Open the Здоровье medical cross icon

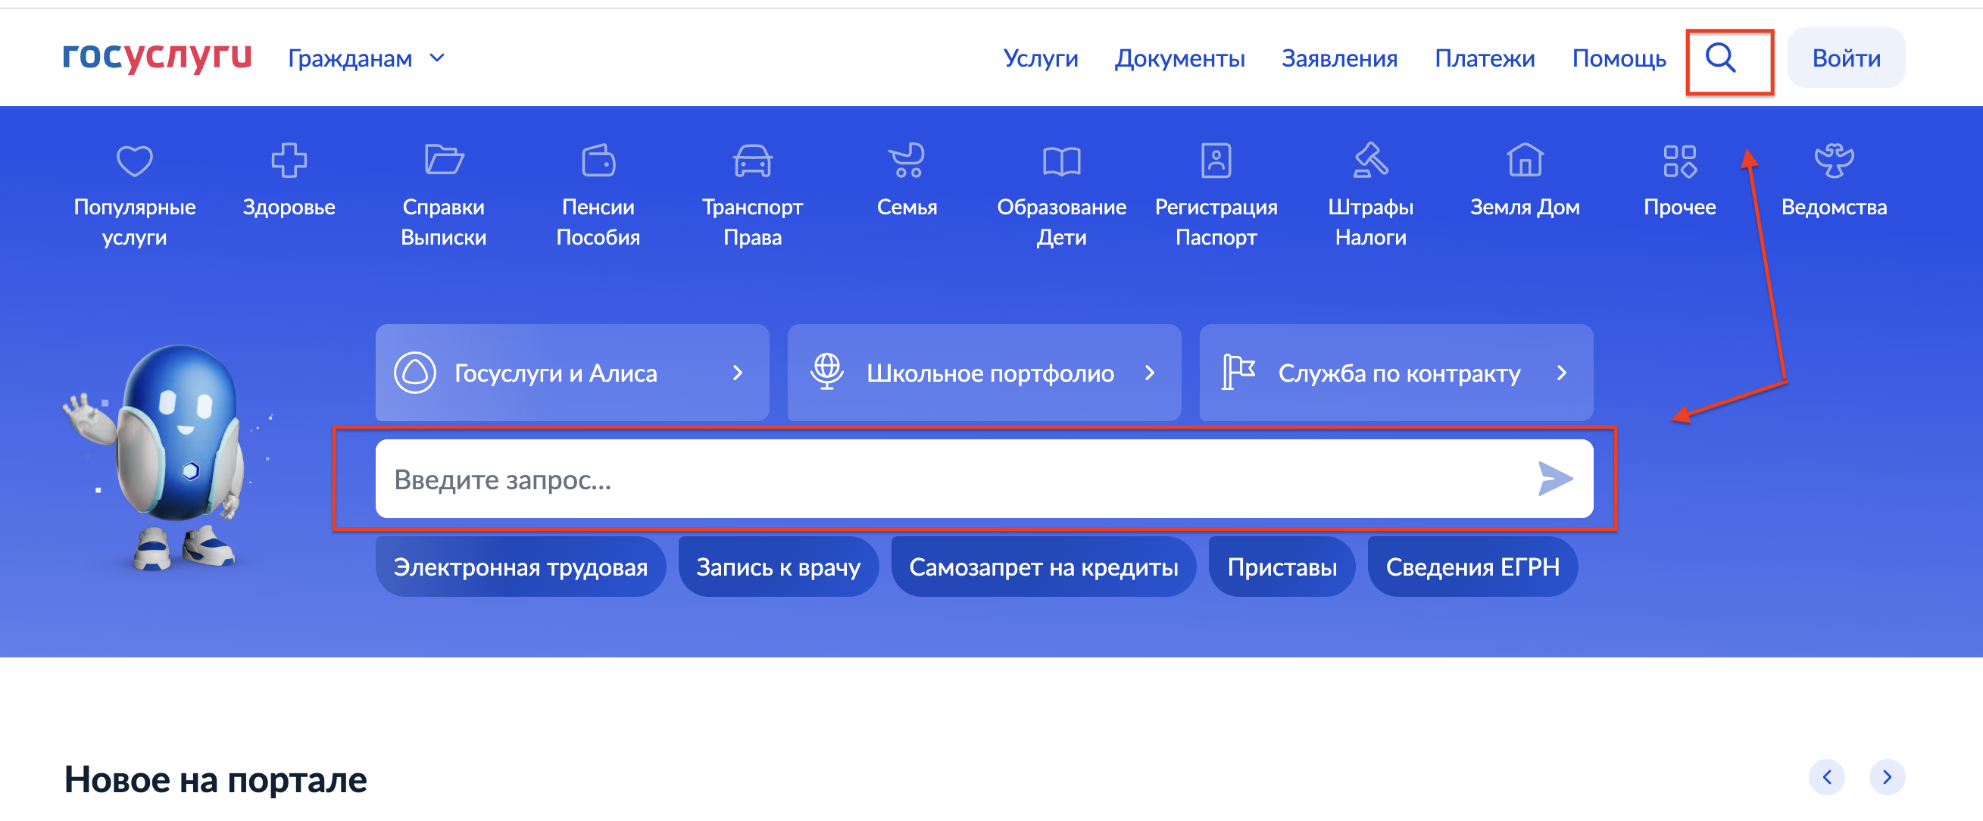point(289,161)
